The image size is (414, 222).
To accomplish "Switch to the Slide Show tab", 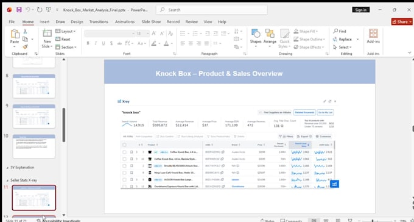I will coord(151,22).
